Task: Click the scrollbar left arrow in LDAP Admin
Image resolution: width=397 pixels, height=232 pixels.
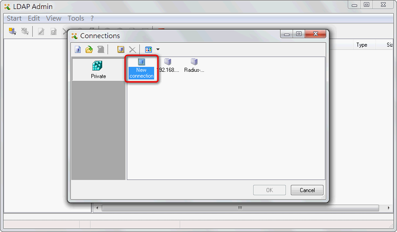Action: 97,208
